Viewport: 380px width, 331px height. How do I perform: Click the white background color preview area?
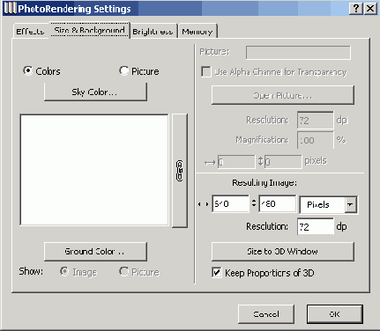tap(94, 170)
